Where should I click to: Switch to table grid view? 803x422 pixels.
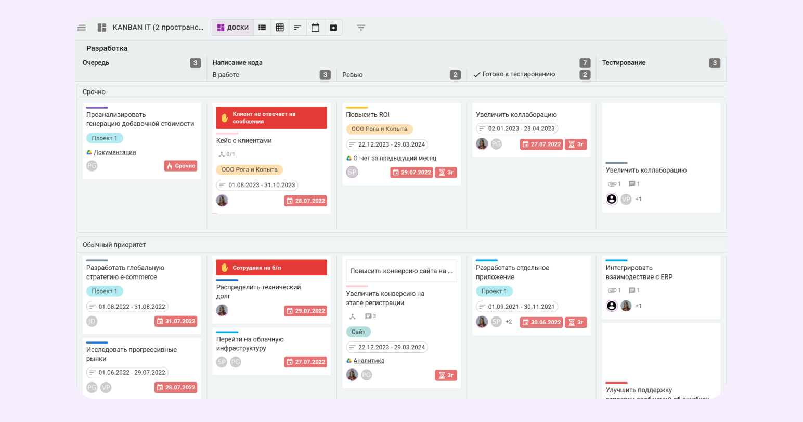pyautogui.click(x=280, y=28)
